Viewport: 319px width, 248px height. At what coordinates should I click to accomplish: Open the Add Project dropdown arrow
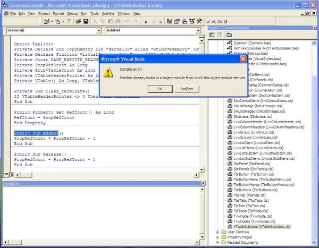52,21
